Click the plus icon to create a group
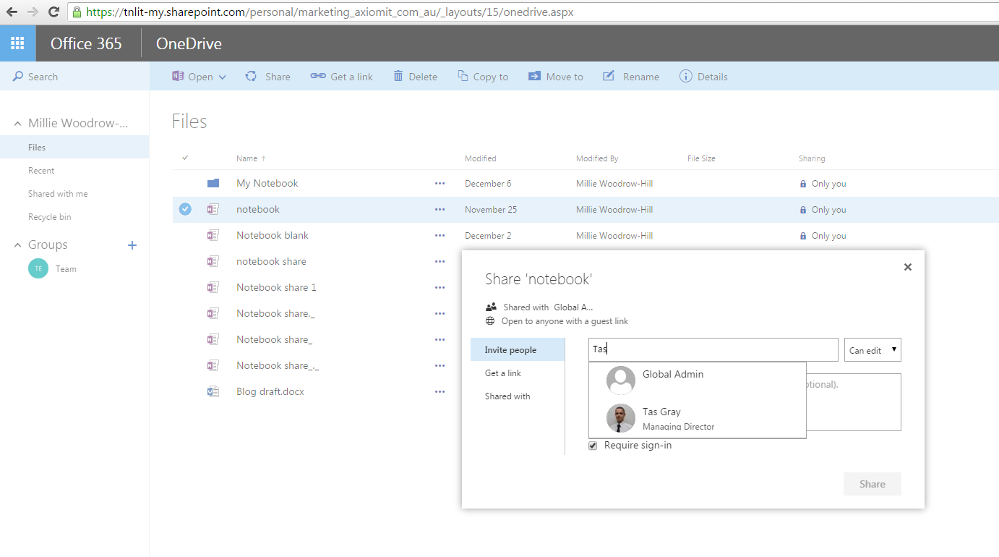The height and width of the screenshot is (557, 999). pos(132,245)
